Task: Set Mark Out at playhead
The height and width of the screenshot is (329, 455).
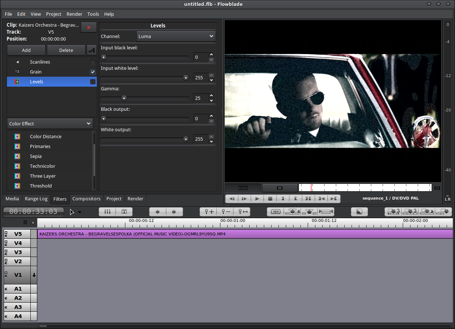Action: (296, 198)
